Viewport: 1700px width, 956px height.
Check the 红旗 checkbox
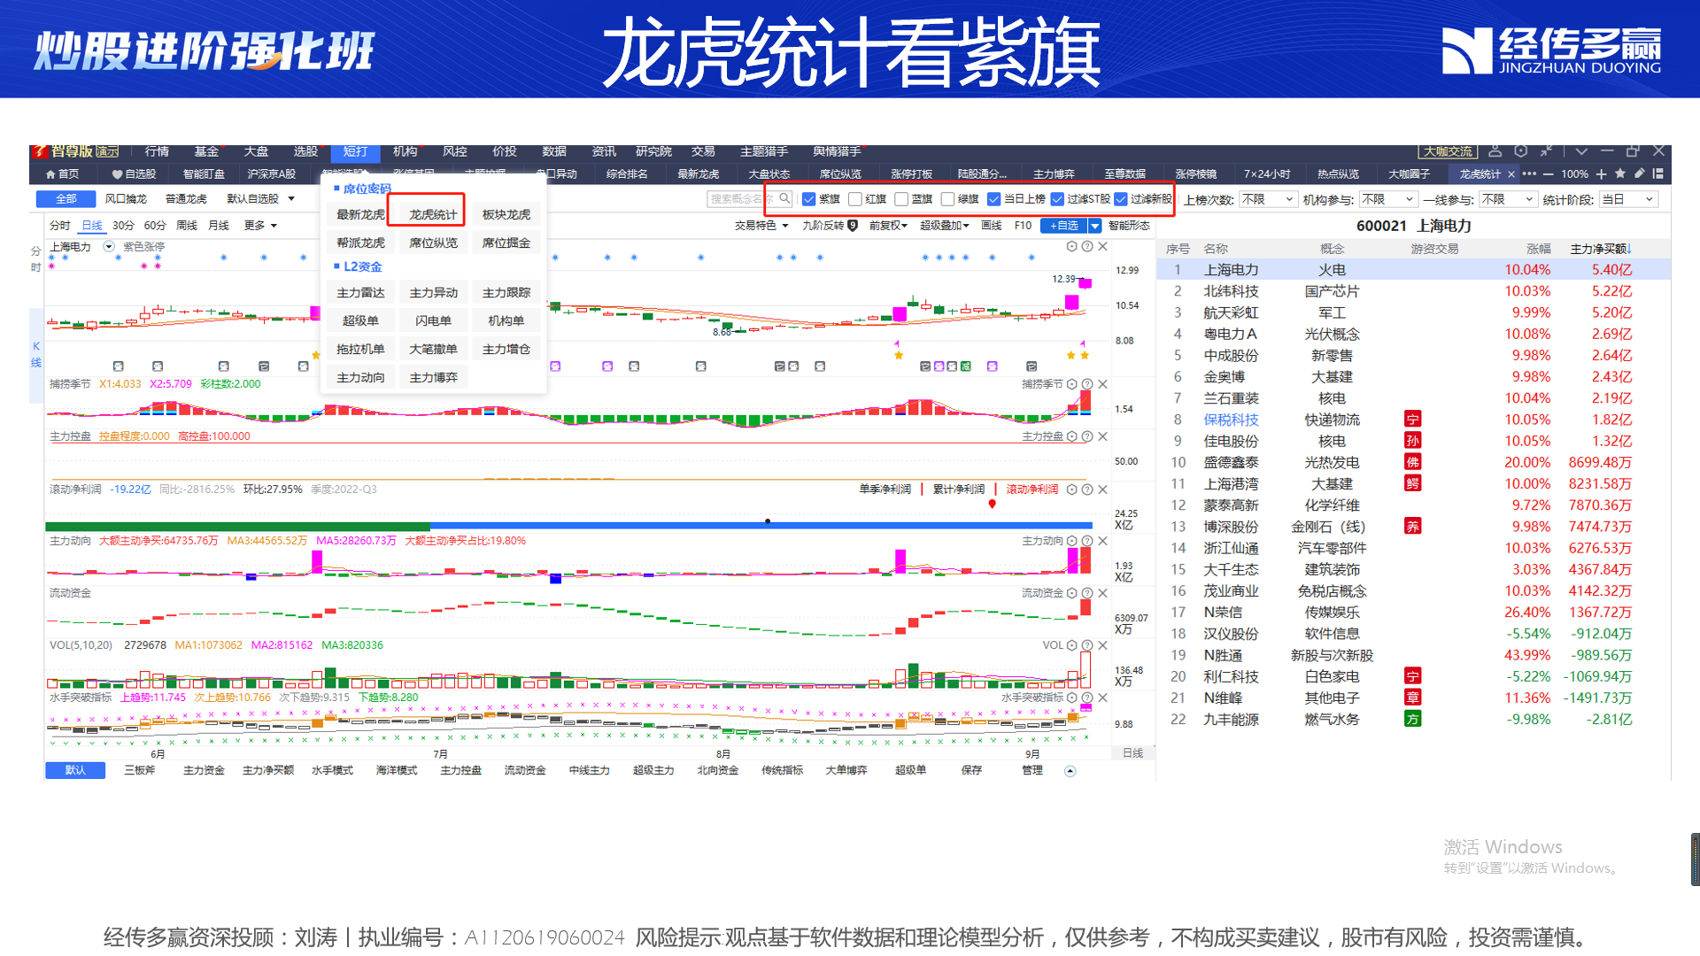coord(854,199)
